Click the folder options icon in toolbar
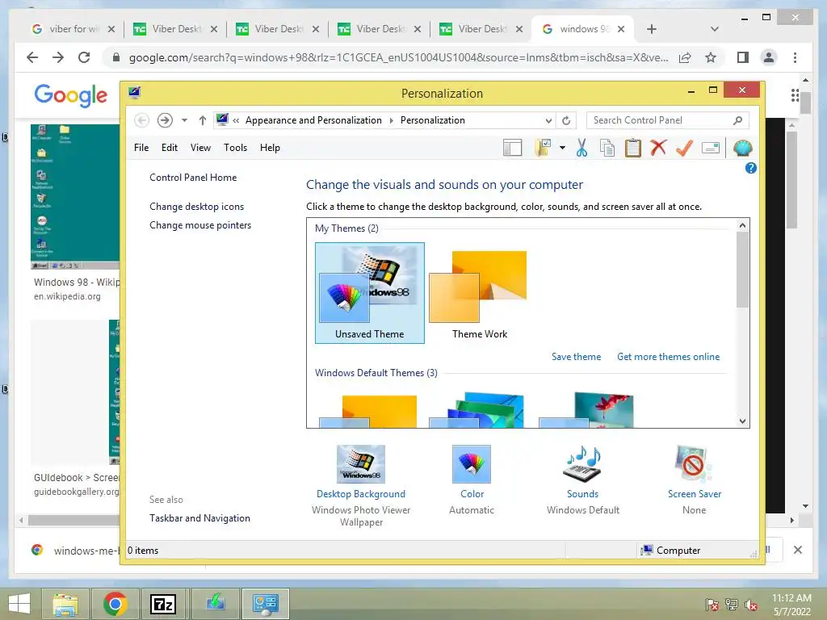827x620 pixels. pyautogui.click(x=543, y=149)
